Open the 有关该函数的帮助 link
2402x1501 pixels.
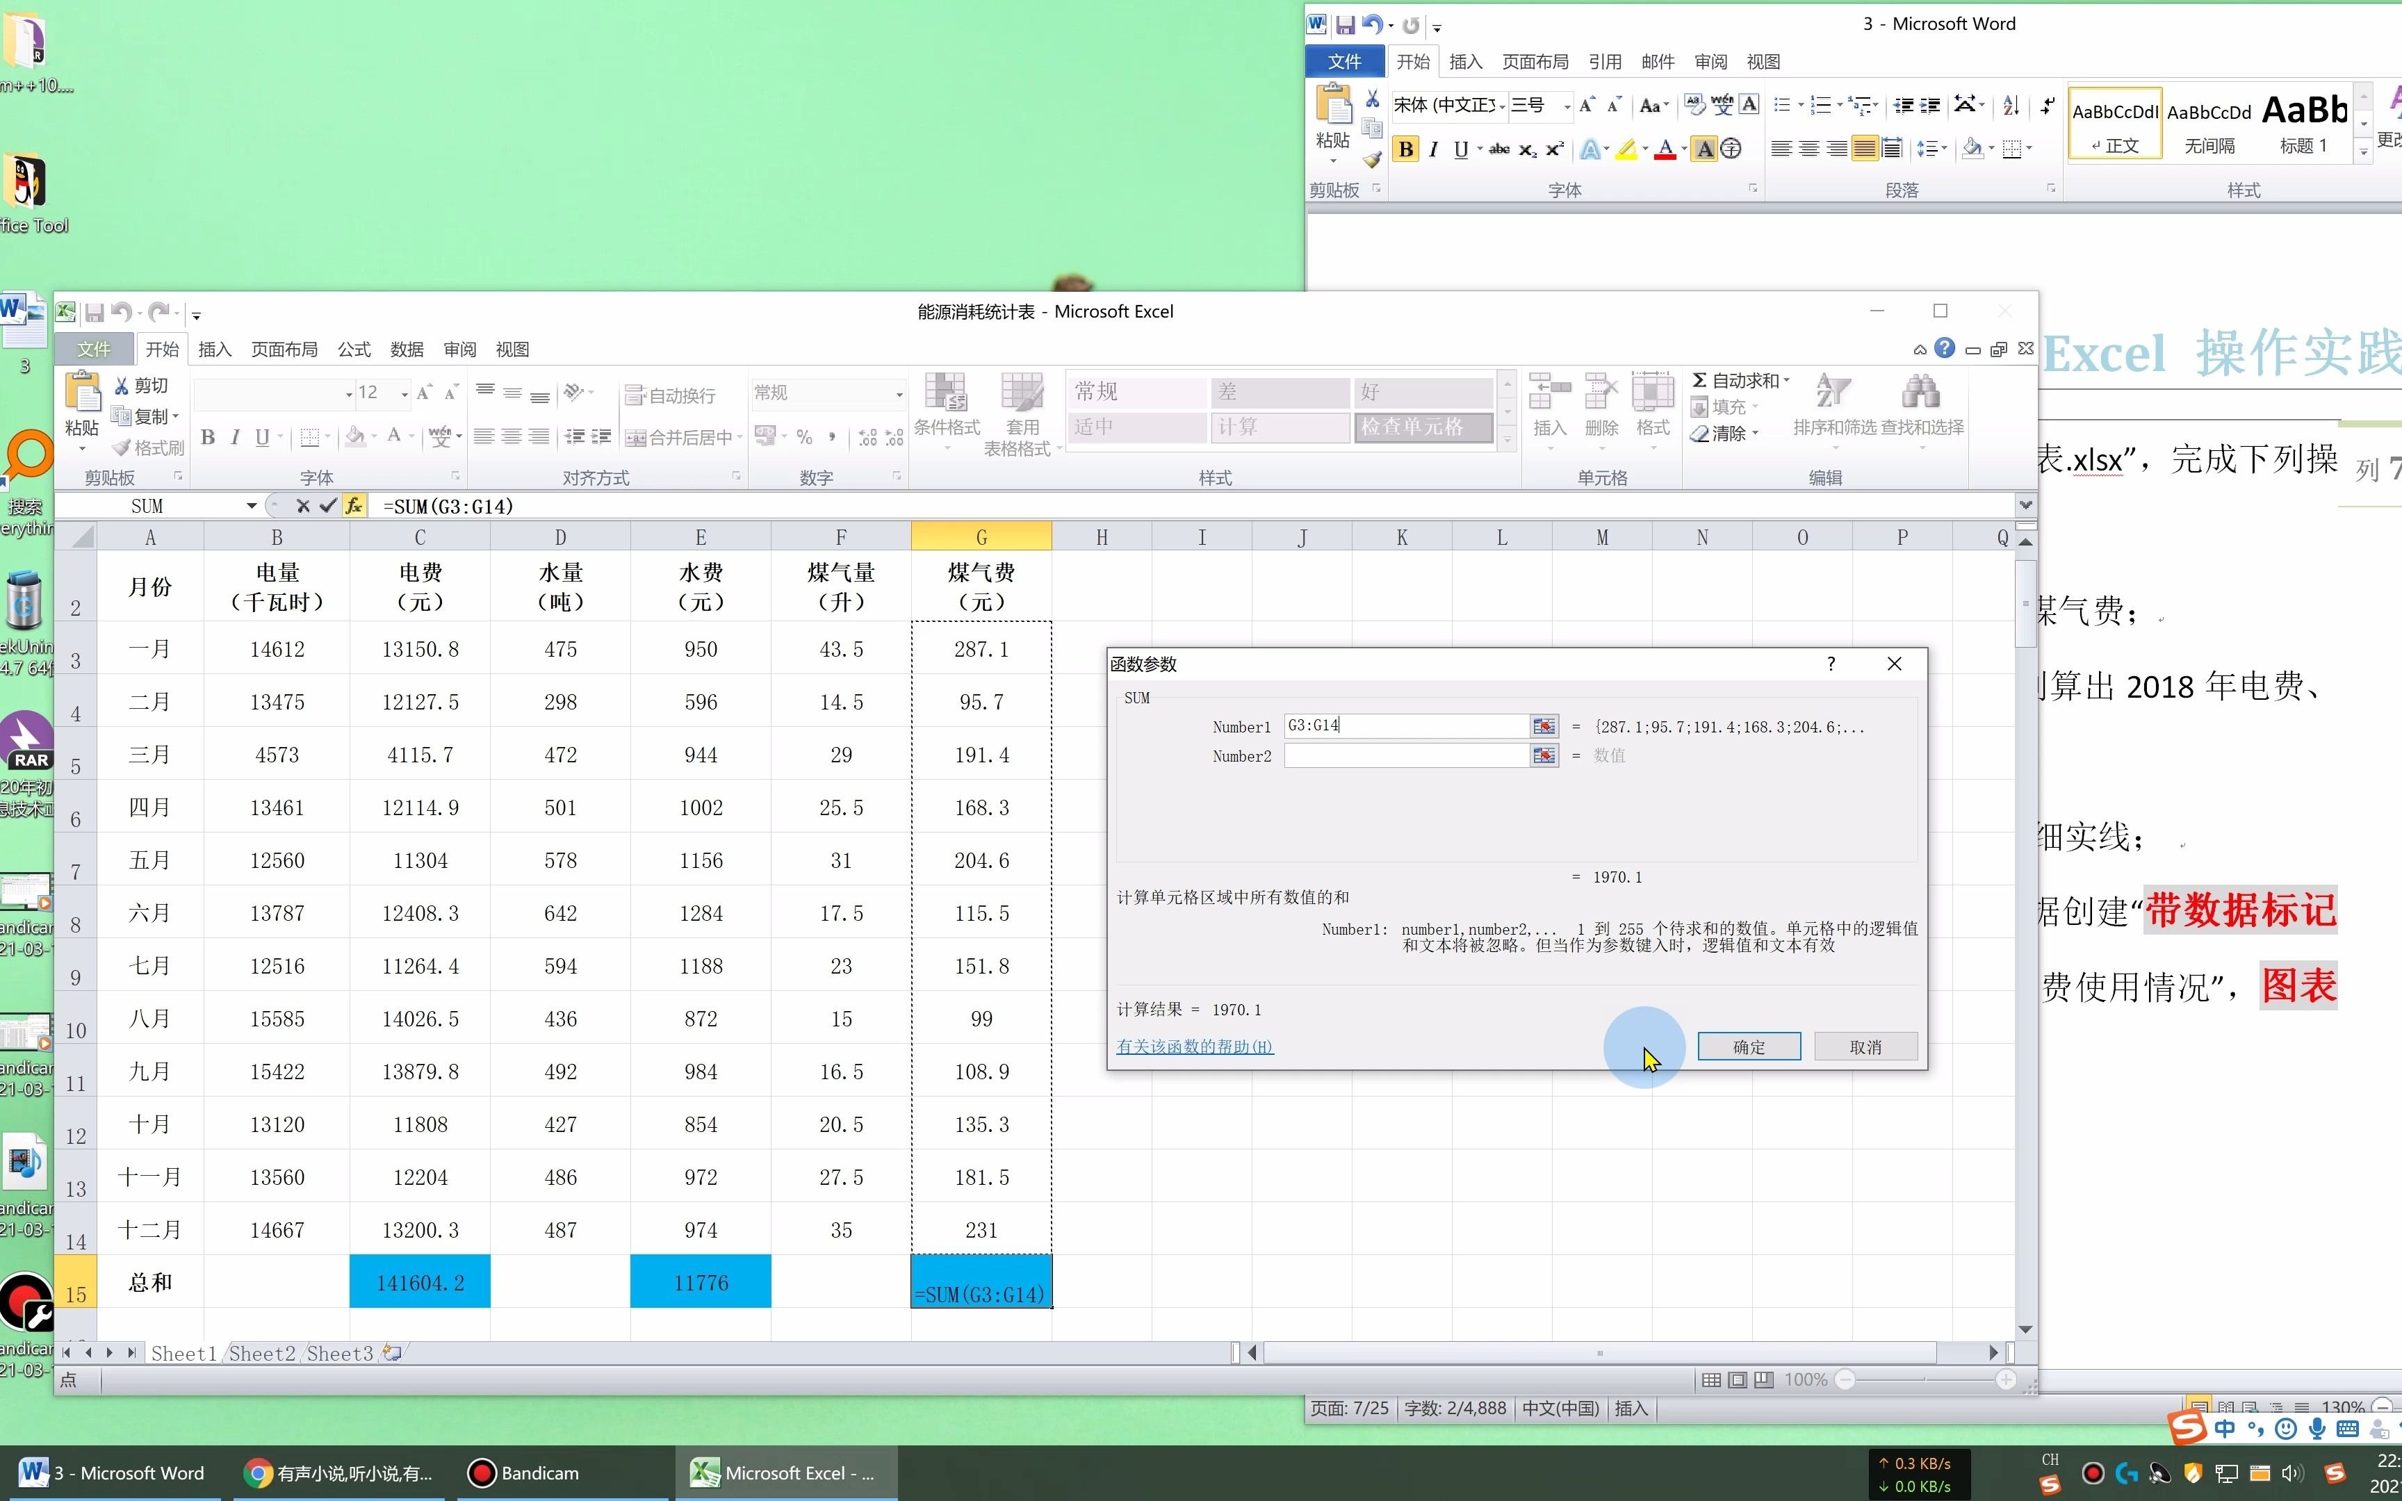coord(1194,1047)
